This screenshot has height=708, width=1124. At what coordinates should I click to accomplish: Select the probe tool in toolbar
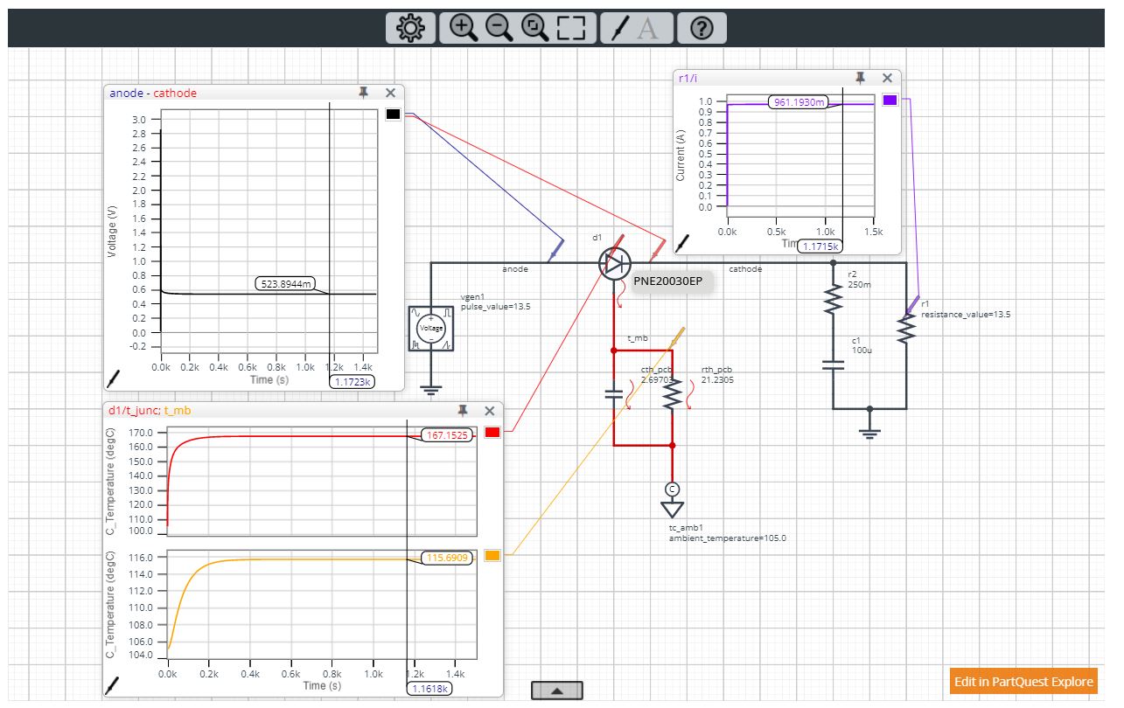point(619,28)
